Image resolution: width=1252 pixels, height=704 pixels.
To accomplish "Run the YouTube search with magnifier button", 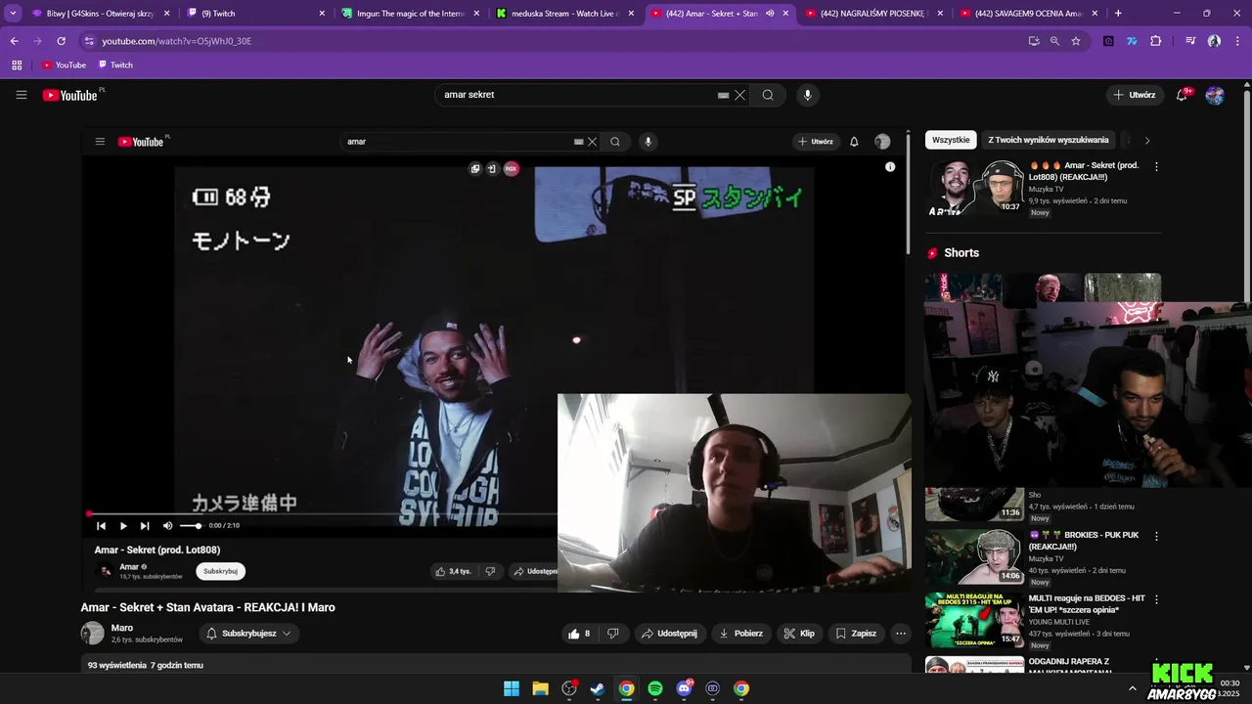I will (768, 95).
